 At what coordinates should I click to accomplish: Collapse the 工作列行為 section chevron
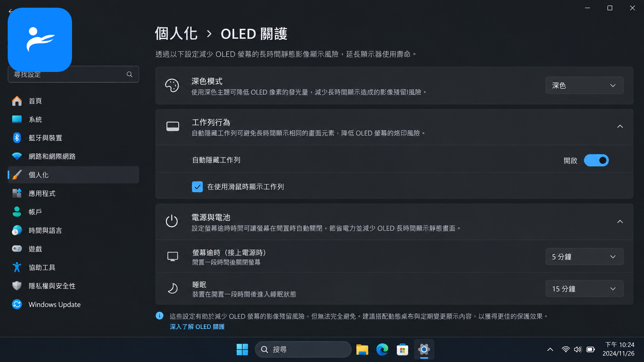620,127
